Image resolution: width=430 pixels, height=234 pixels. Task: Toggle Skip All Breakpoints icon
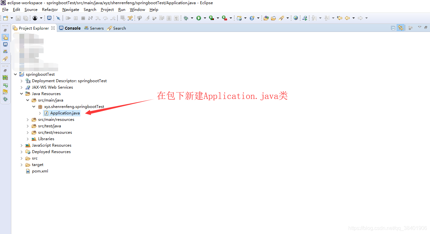[58, 18]
